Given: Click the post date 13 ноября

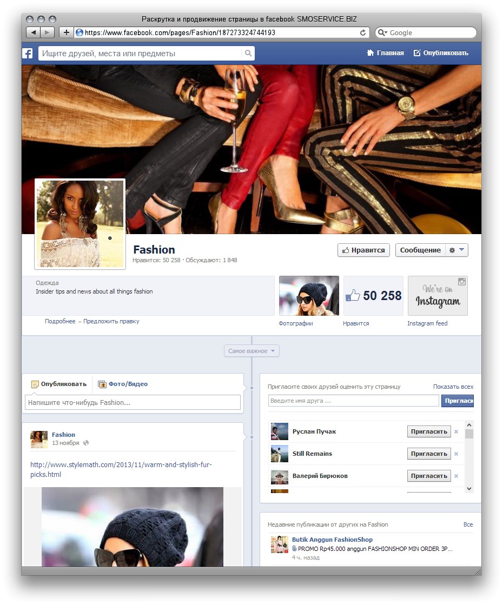Looking at the screenshot, I should pos(65,443).
